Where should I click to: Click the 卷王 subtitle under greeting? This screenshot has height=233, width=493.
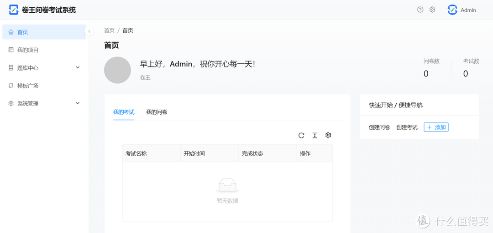coord(145,77)
